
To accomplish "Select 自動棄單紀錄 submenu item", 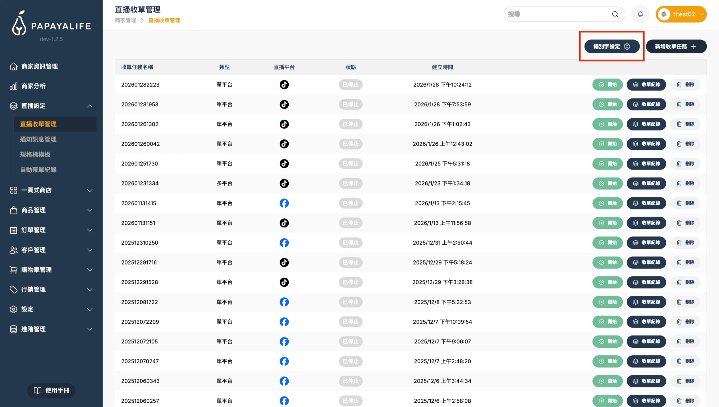I will [38, 170].
